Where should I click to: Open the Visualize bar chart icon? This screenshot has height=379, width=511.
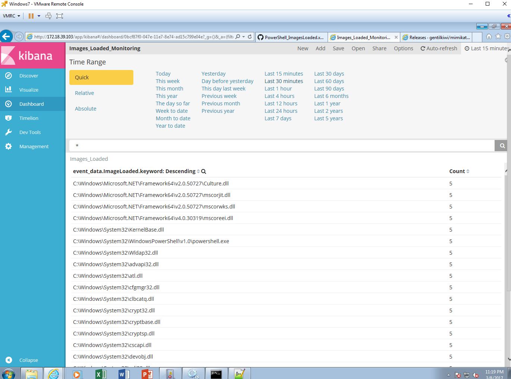(9, 90)
